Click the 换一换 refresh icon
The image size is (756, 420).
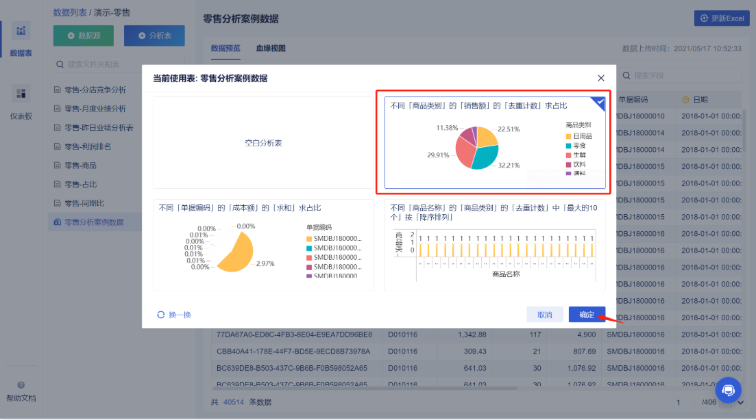(160, 315)
